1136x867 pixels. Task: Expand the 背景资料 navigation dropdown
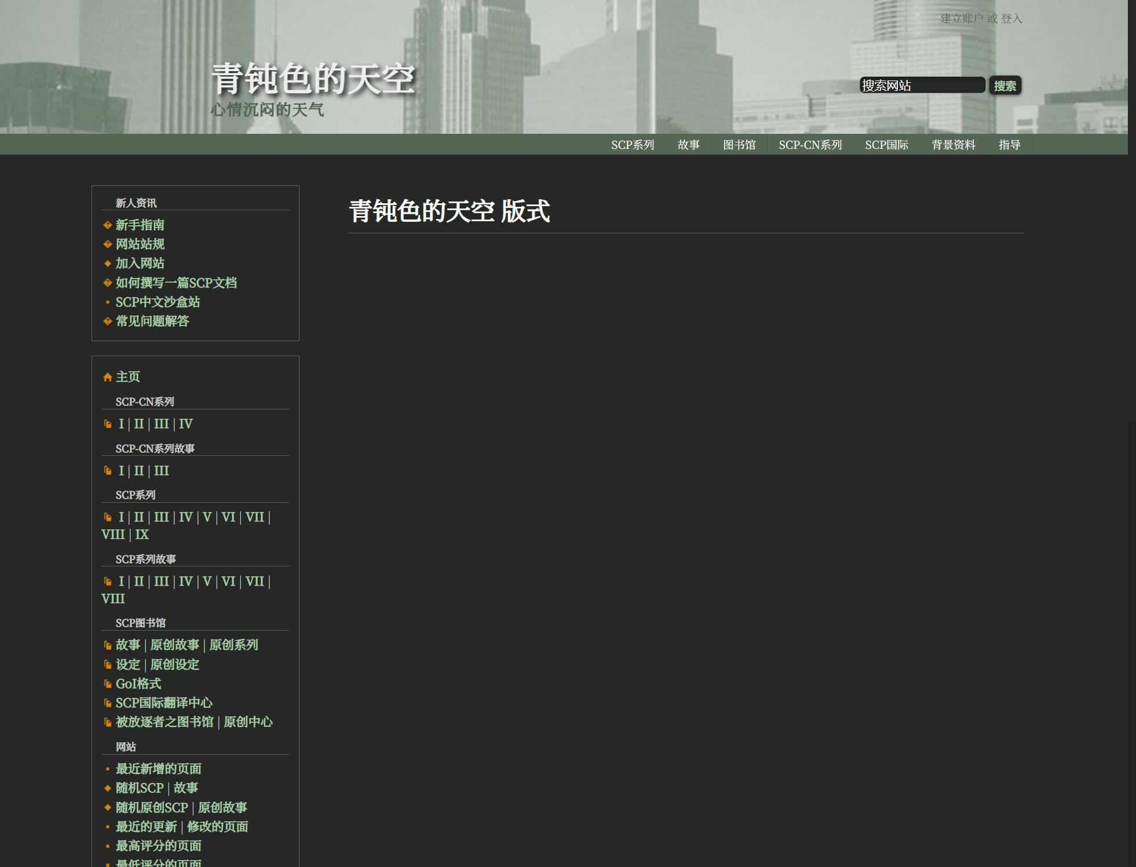(x=953, y=145)
